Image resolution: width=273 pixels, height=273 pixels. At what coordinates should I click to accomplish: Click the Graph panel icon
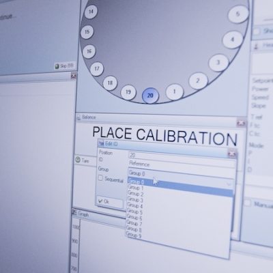tap(74, 213)
